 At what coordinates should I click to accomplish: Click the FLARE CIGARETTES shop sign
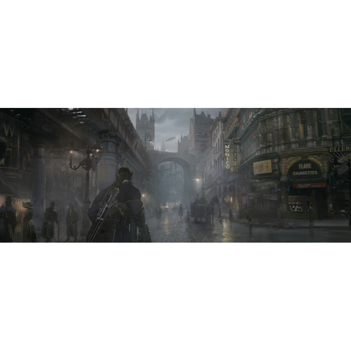305,169
